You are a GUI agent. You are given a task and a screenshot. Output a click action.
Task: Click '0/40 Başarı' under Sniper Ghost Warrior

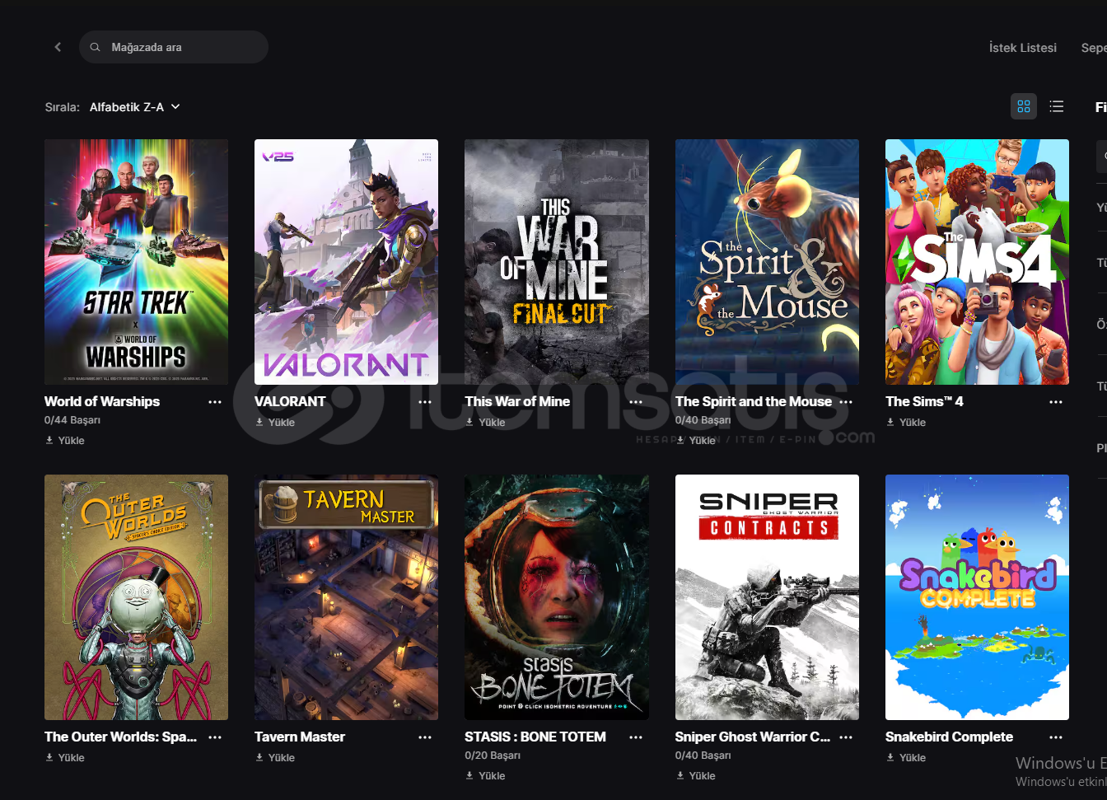(703, 756)
